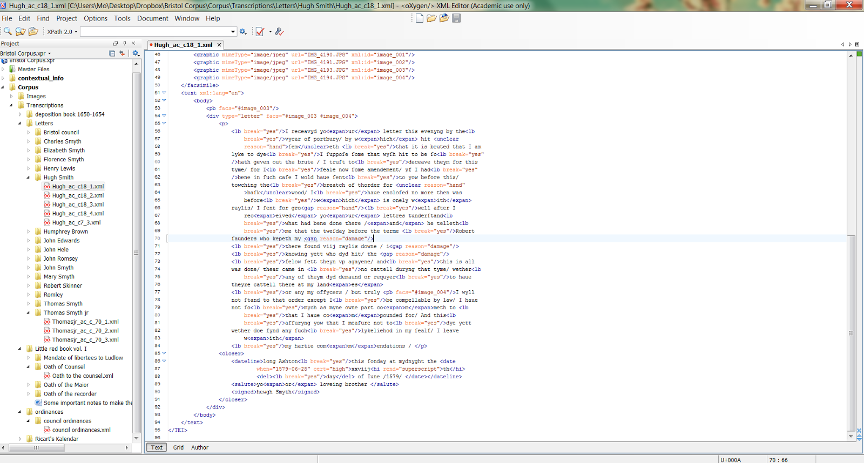Open validation options dropdown arrow
Viewport: 864px width, 463px height.
point(270,32)
